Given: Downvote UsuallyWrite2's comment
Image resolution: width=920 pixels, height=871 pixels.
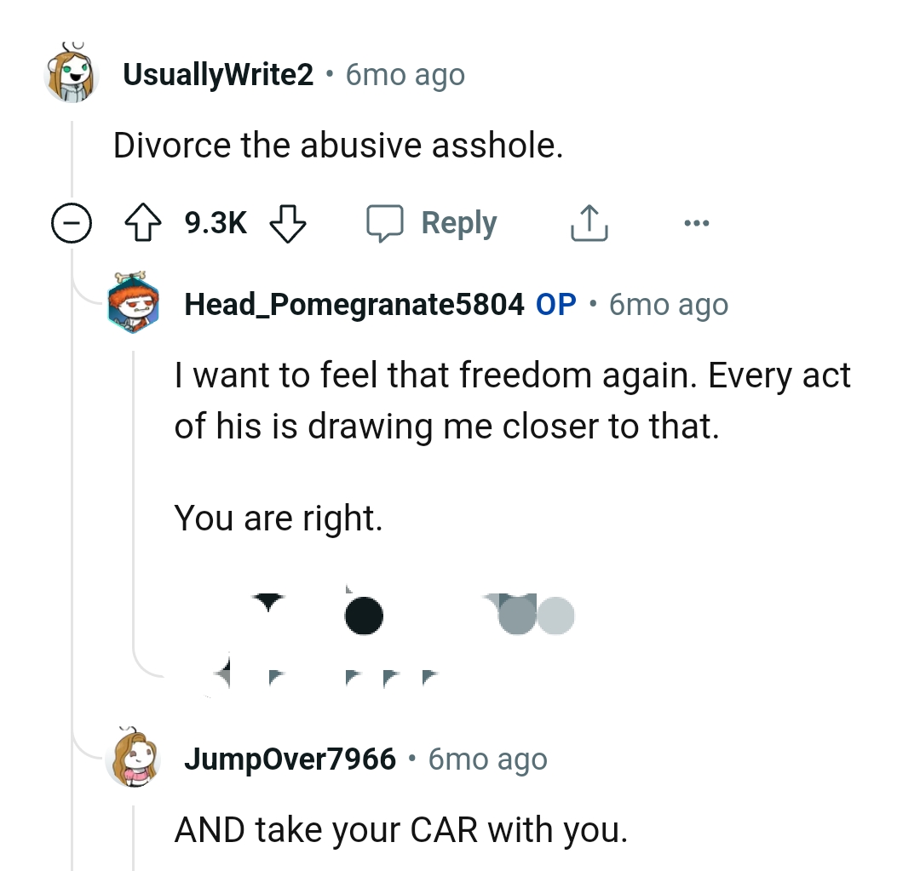Looking at the screenshot, I should click(287, 224).
